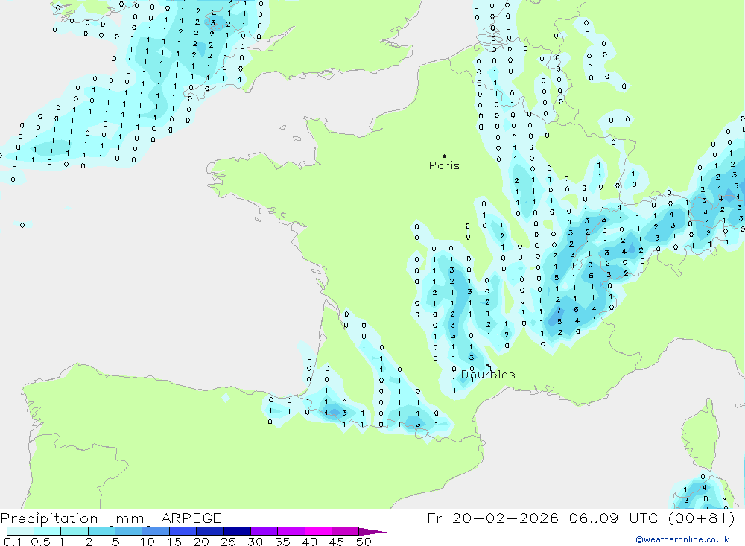
Task: Click the 'Precipitation [mm] ARPEGE' title
Action: click(x=111, y=518)
